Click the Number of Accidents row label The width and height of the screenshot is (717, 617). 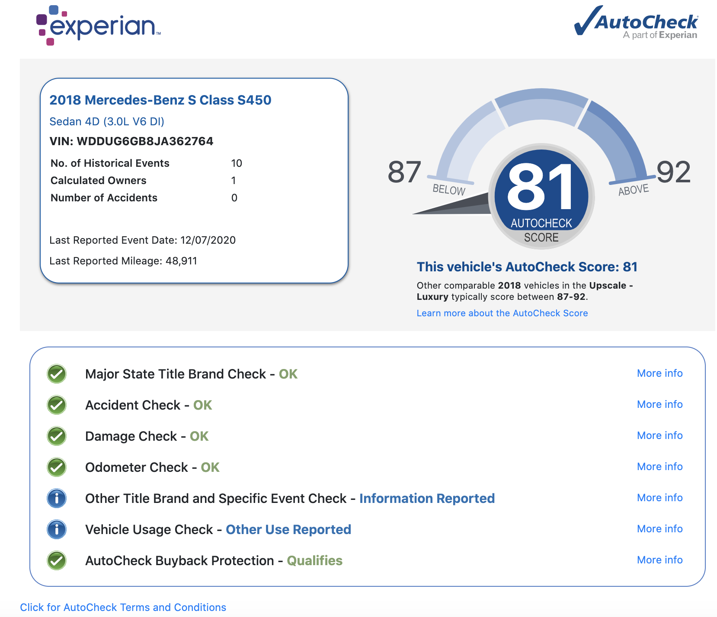(104, 198)
